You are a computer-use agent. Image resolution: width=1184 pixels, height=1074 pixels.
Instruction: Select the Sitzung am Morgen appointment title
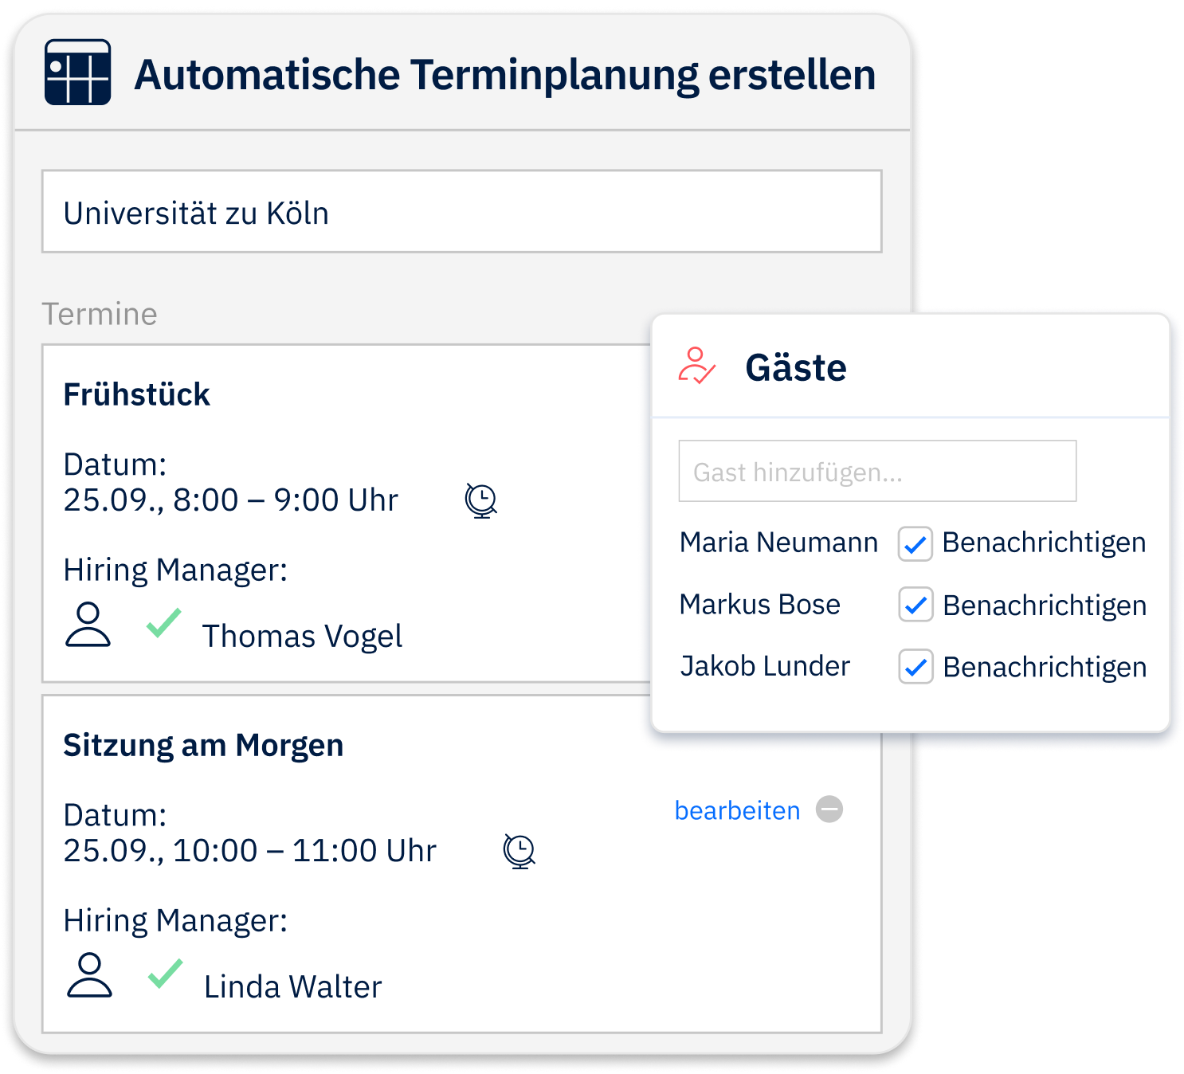click(x=203, y=745)
